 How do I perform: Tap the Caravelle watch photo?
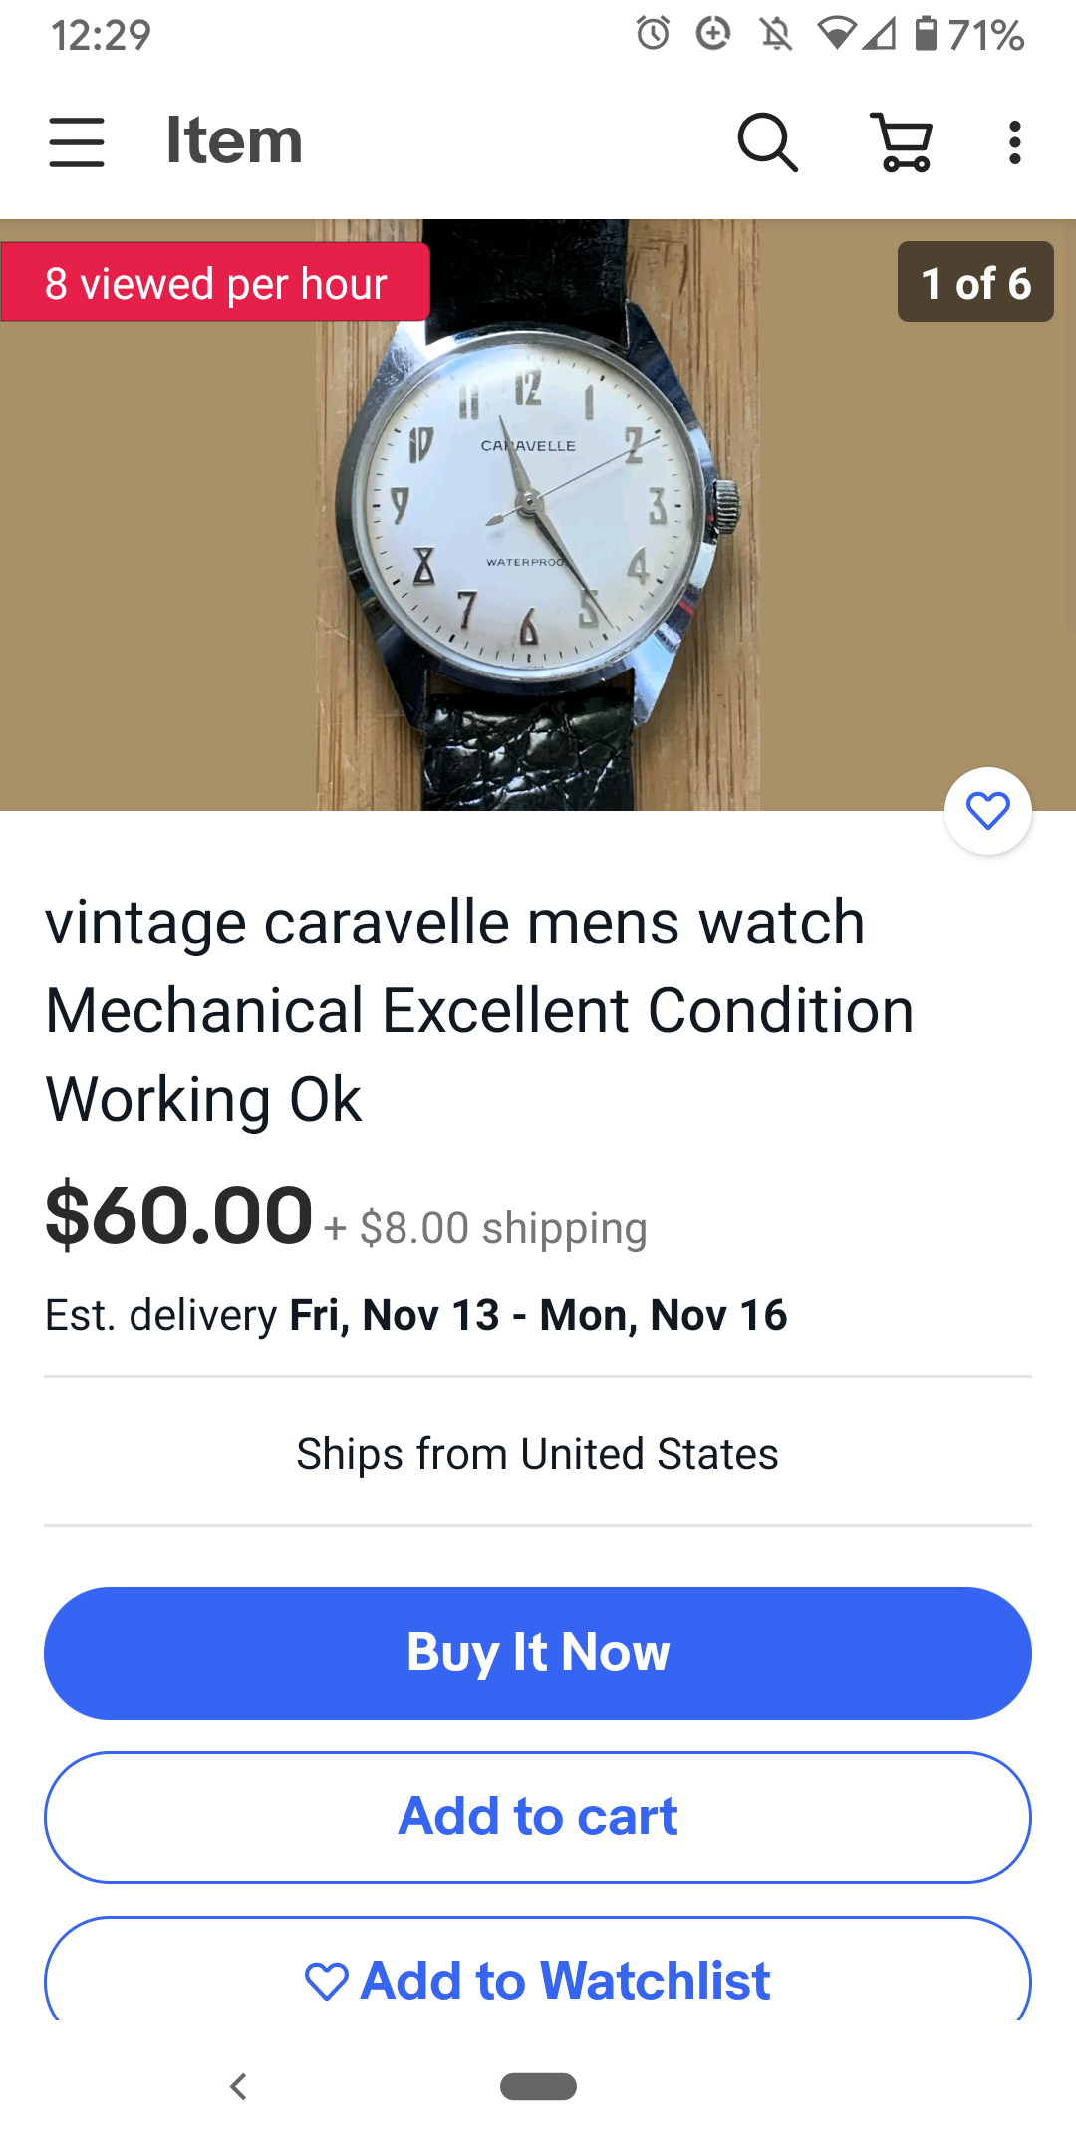(x=538, y=515)
